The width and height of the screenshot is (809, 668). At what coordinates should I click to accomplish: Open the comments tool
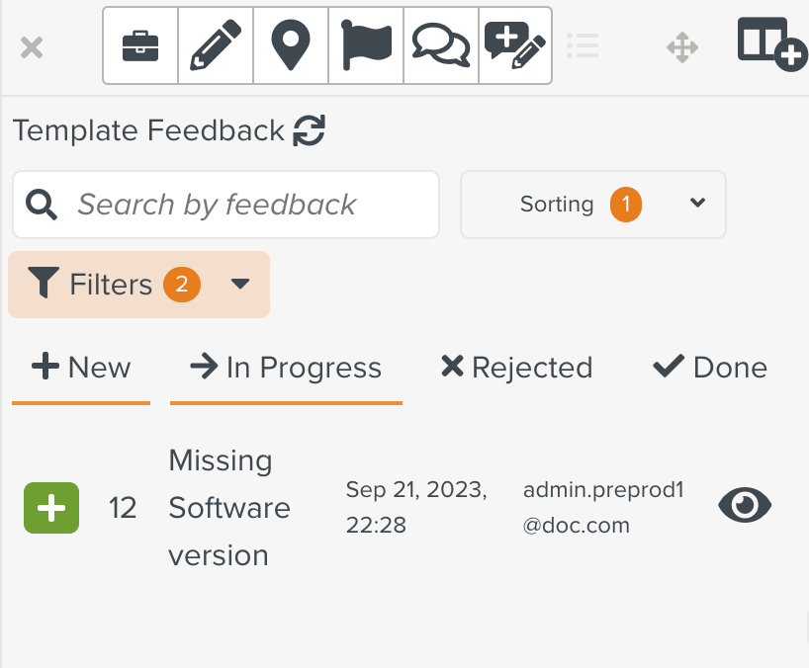coord(440,45)
